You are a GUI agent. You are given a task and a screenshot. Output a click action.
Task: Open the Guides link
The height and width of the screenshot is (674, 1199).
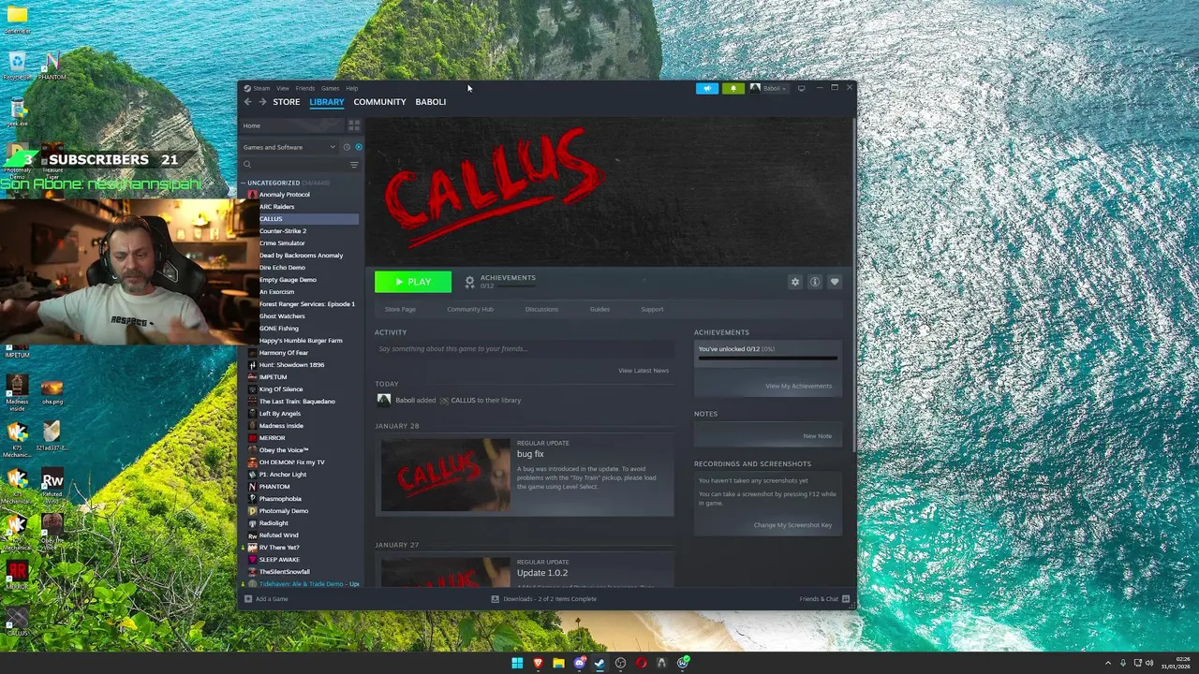click(x=599, y=309)
